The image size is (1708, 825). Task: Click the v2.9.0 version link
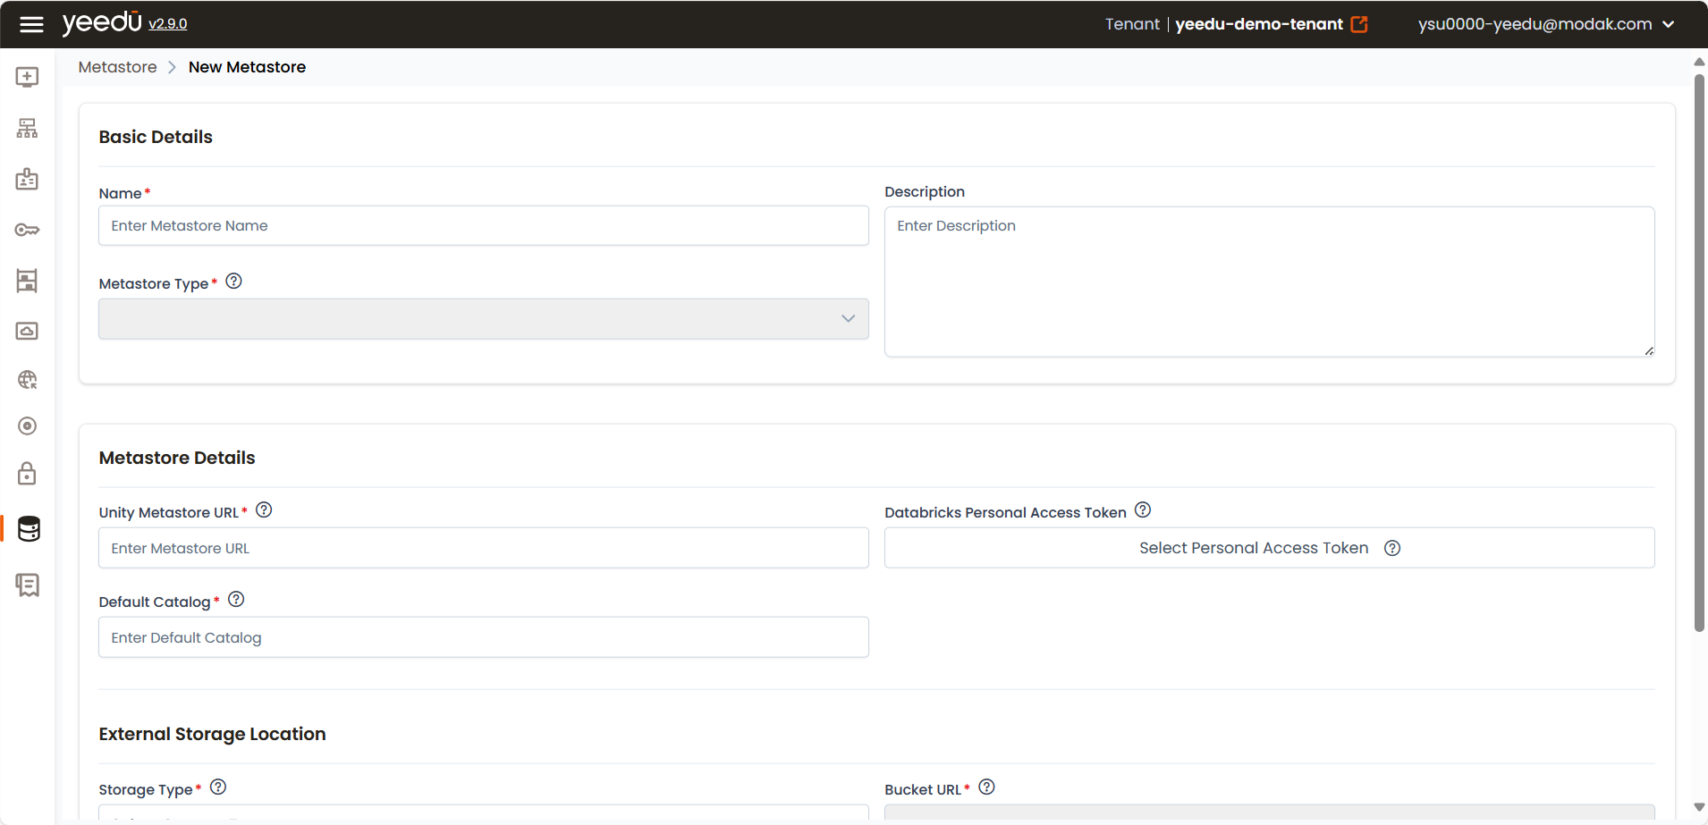coord(168,24)
